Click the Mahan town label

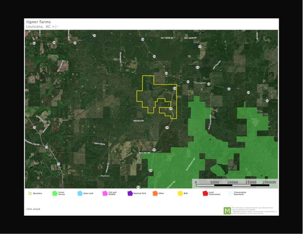(x=105, y=175)
